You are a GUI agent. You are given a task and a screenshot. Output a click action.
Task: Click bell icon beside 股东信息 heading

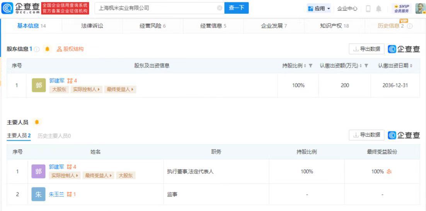tap(48, 49)
